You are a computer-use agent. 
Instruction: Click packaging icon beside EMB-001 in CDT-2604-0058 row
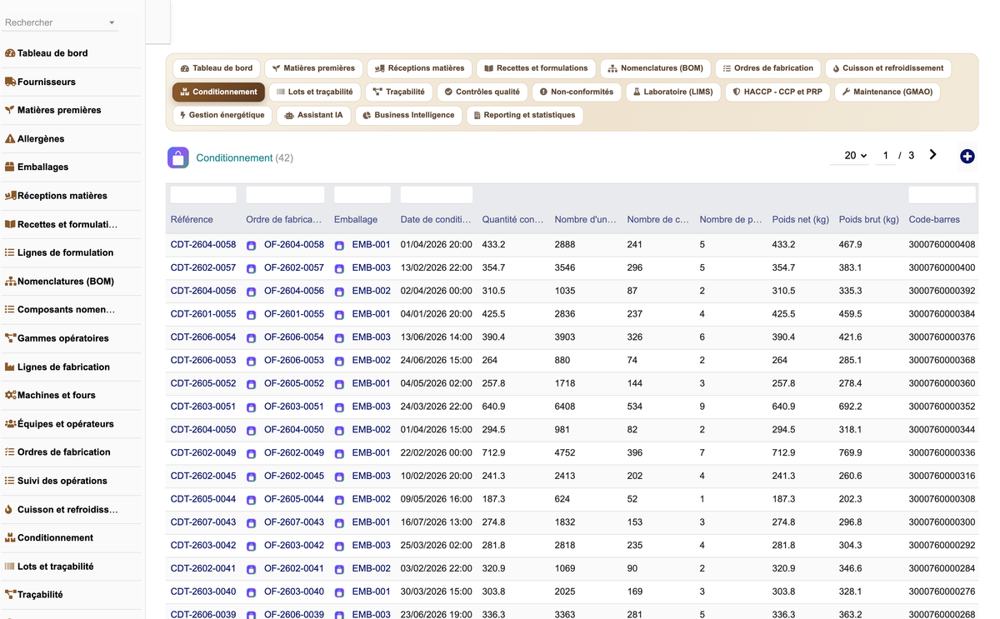339,246
